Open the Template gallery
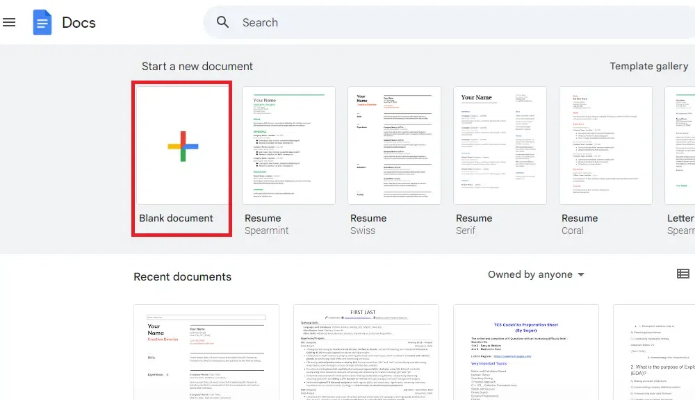This screenshot has height=400, width=695. pyautogui.click(x=649, y=66)
